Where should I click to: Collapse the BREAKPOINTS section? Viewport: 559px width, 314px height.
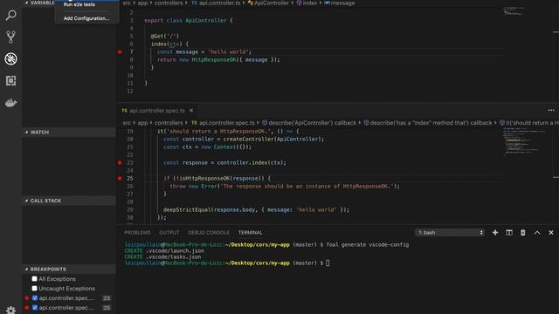click(69, 269)
